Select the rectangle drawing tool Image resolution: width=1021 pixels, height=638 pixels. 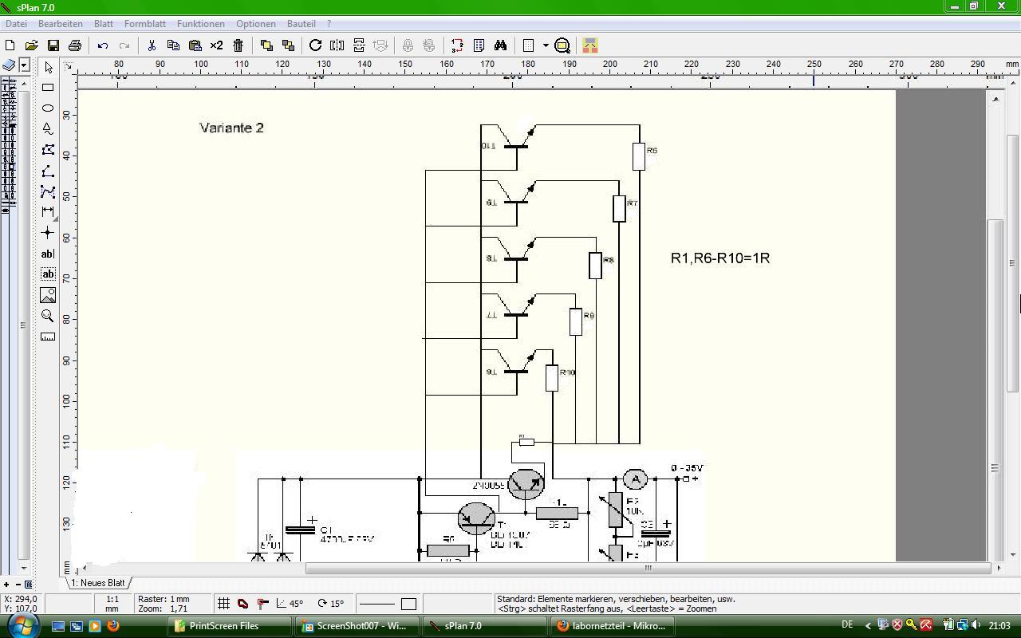click(48, 88)
